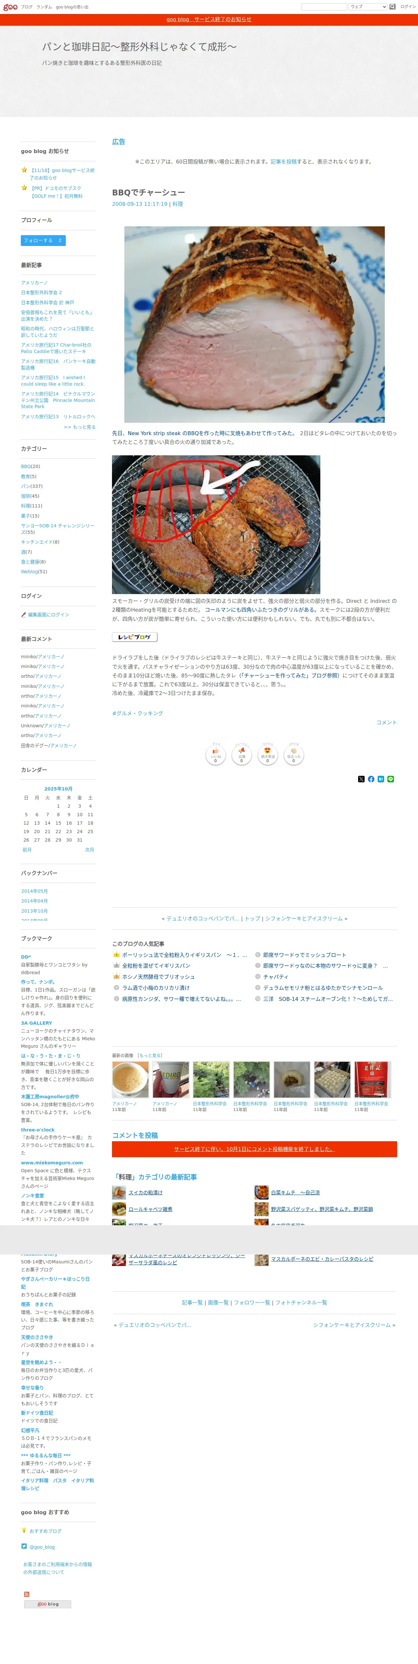Click the goo blog badge at sidebar bottom
The height and width of the screenshot is (1664, 418).
[x=48, y=1604]
